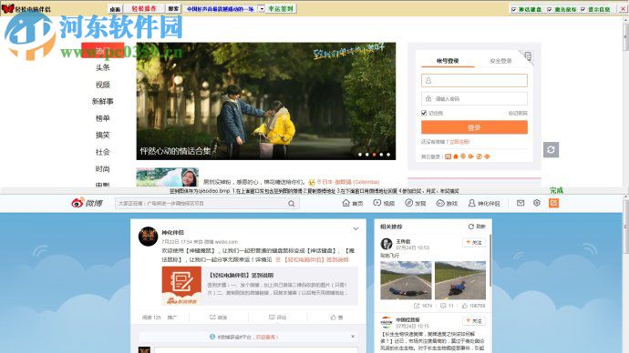
Task: Open the 神化伴侣 profile in navigation bar
Action: click(x=484, y=203)
